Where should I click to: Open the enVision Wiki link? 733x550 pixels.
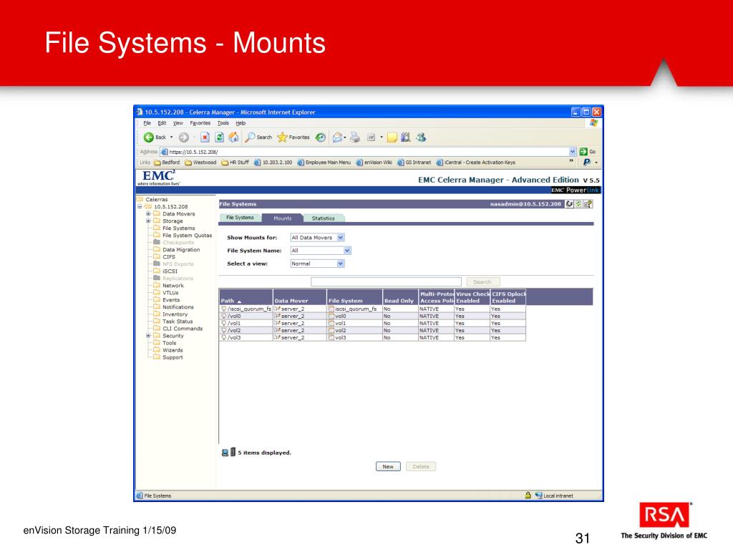[x=374, y=163]
